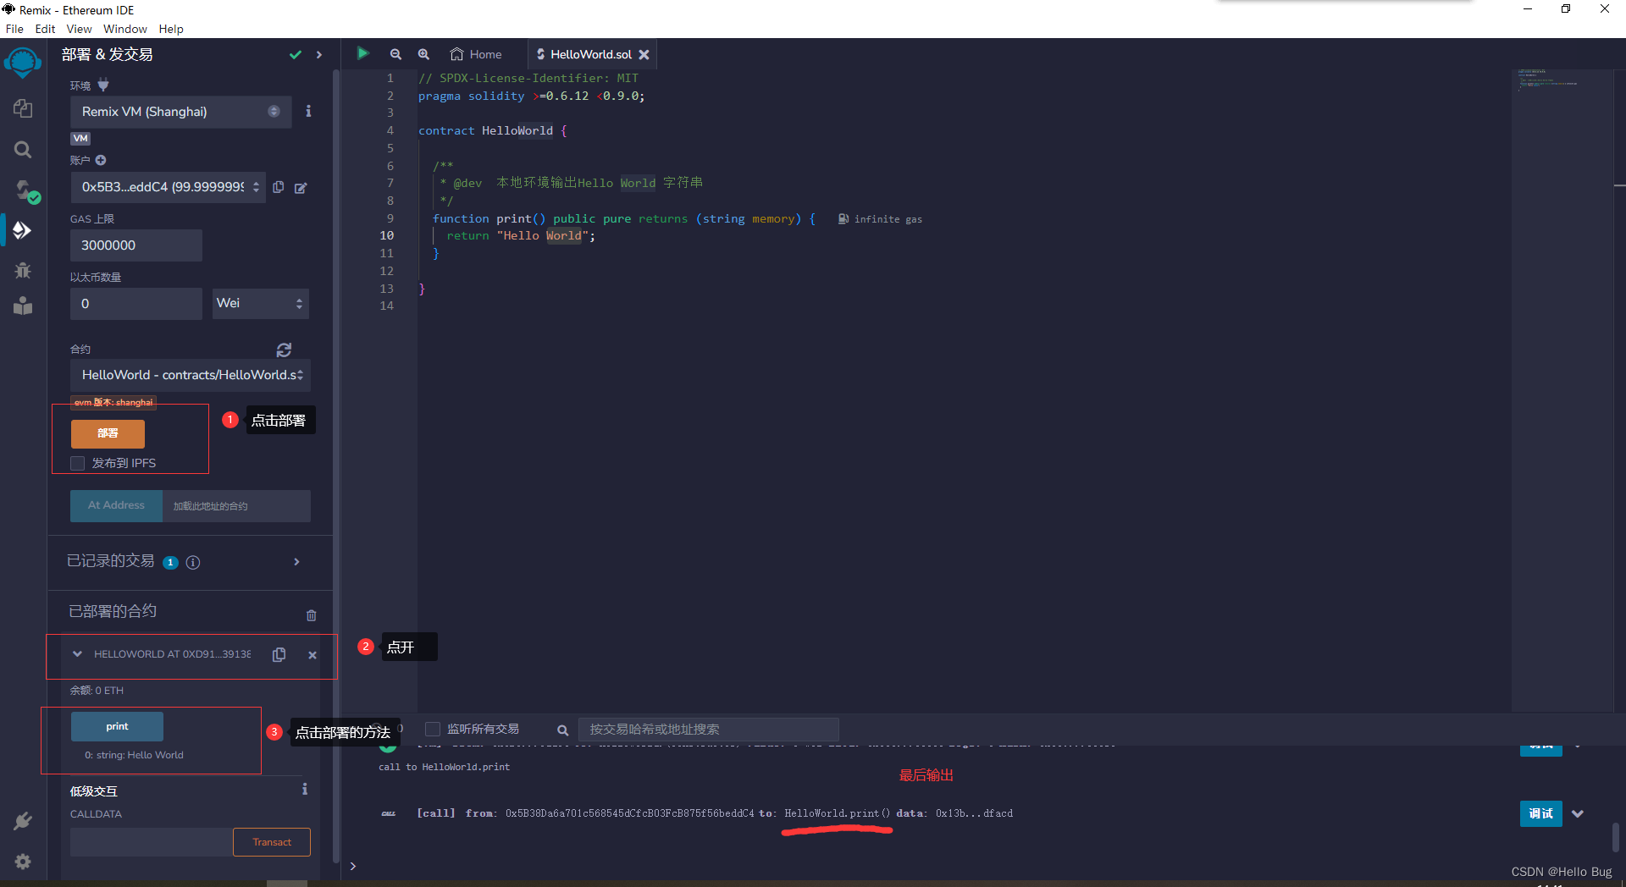Viewport: 1626px width, 887px height.
Task: Delete all deployed contracts trash icon
Action: pos(312,615)
